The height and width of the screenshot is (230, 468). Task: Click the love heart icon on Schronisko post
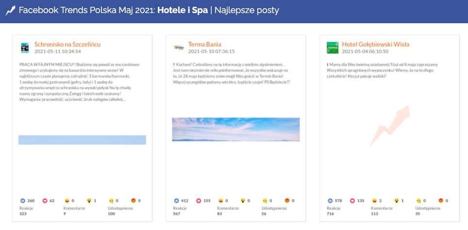45,200
